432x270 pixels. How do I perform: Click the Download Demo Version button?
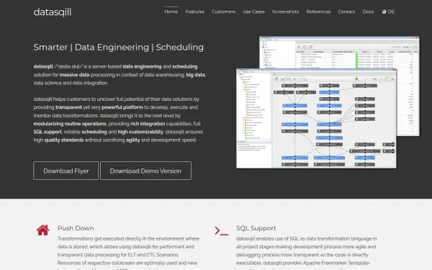tap(145, 171)
